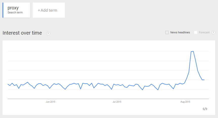
Task: Click the first data point of the line
Action: click(8, 84)
